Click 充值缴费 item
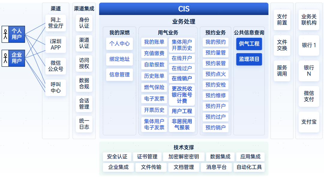The width and height of the screenshot is (324, 177). [154, 53]
